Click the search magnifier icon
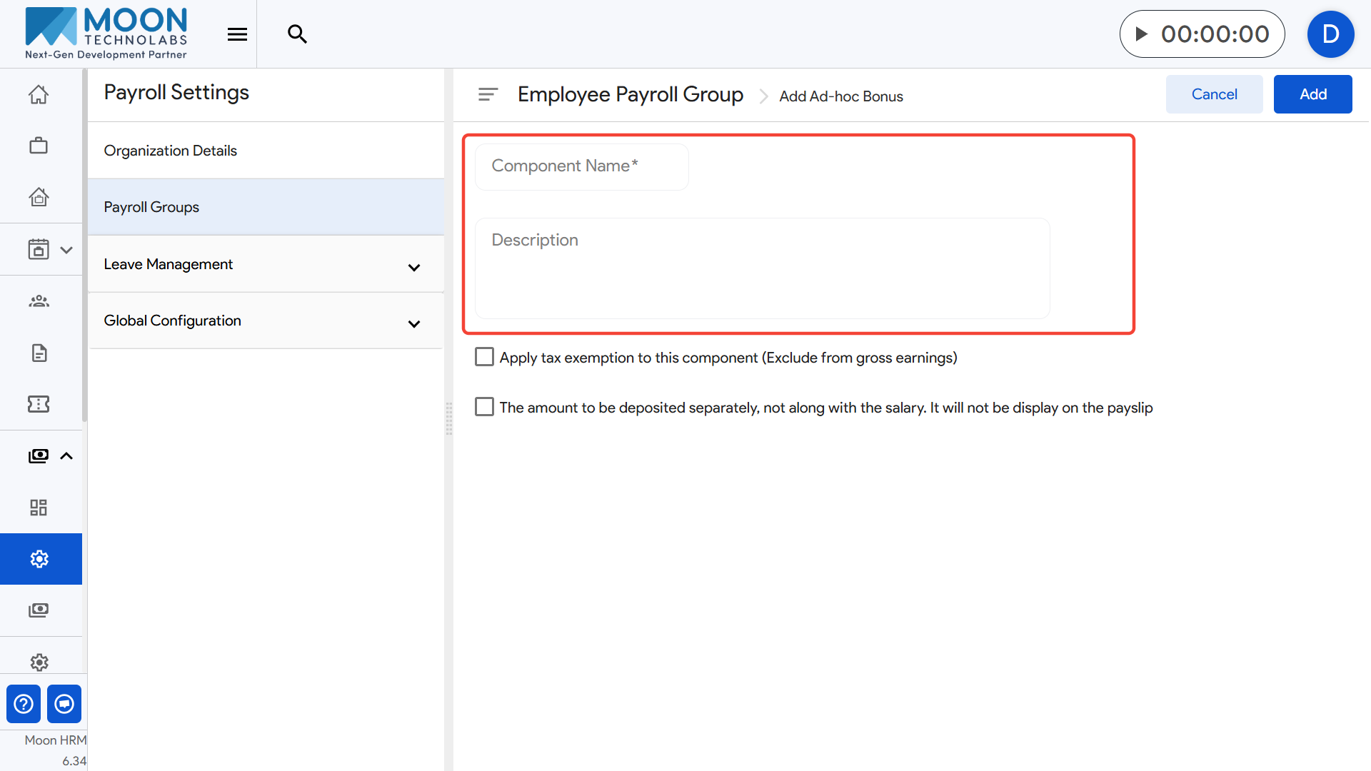Screen dimensions: 1371x771 click(x=297, y=34)
